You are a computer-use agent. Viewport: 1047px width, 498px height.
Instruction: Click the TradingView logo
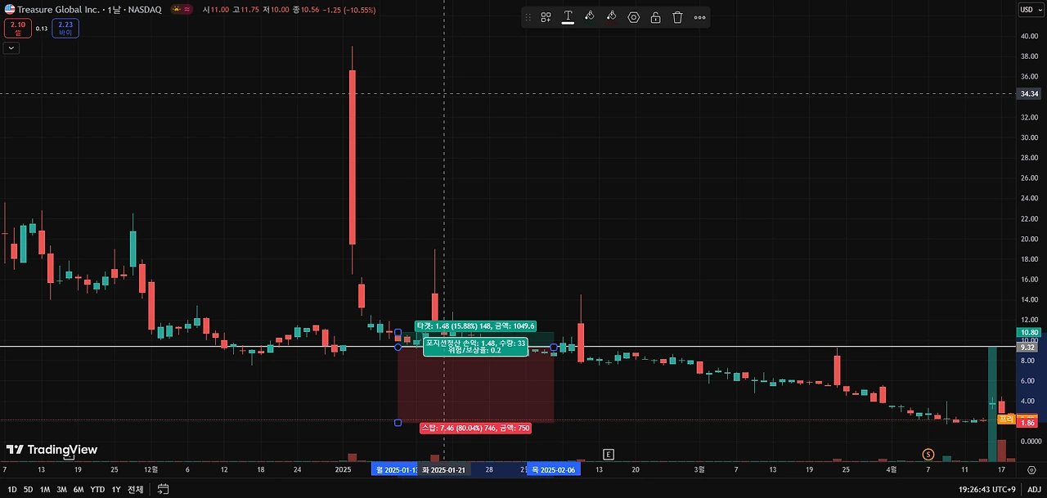[52, 450]
